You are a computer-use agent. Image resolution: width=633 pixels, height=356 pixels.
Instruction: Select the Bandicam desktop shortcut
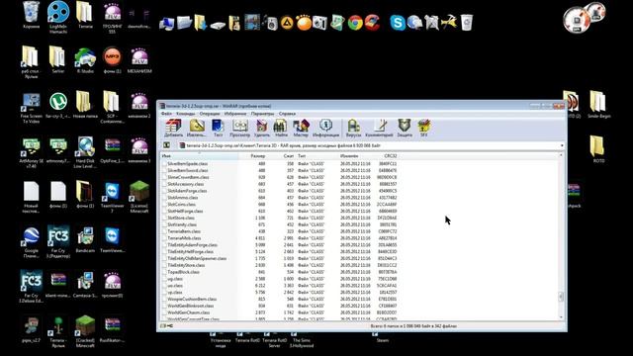point(85,239)
